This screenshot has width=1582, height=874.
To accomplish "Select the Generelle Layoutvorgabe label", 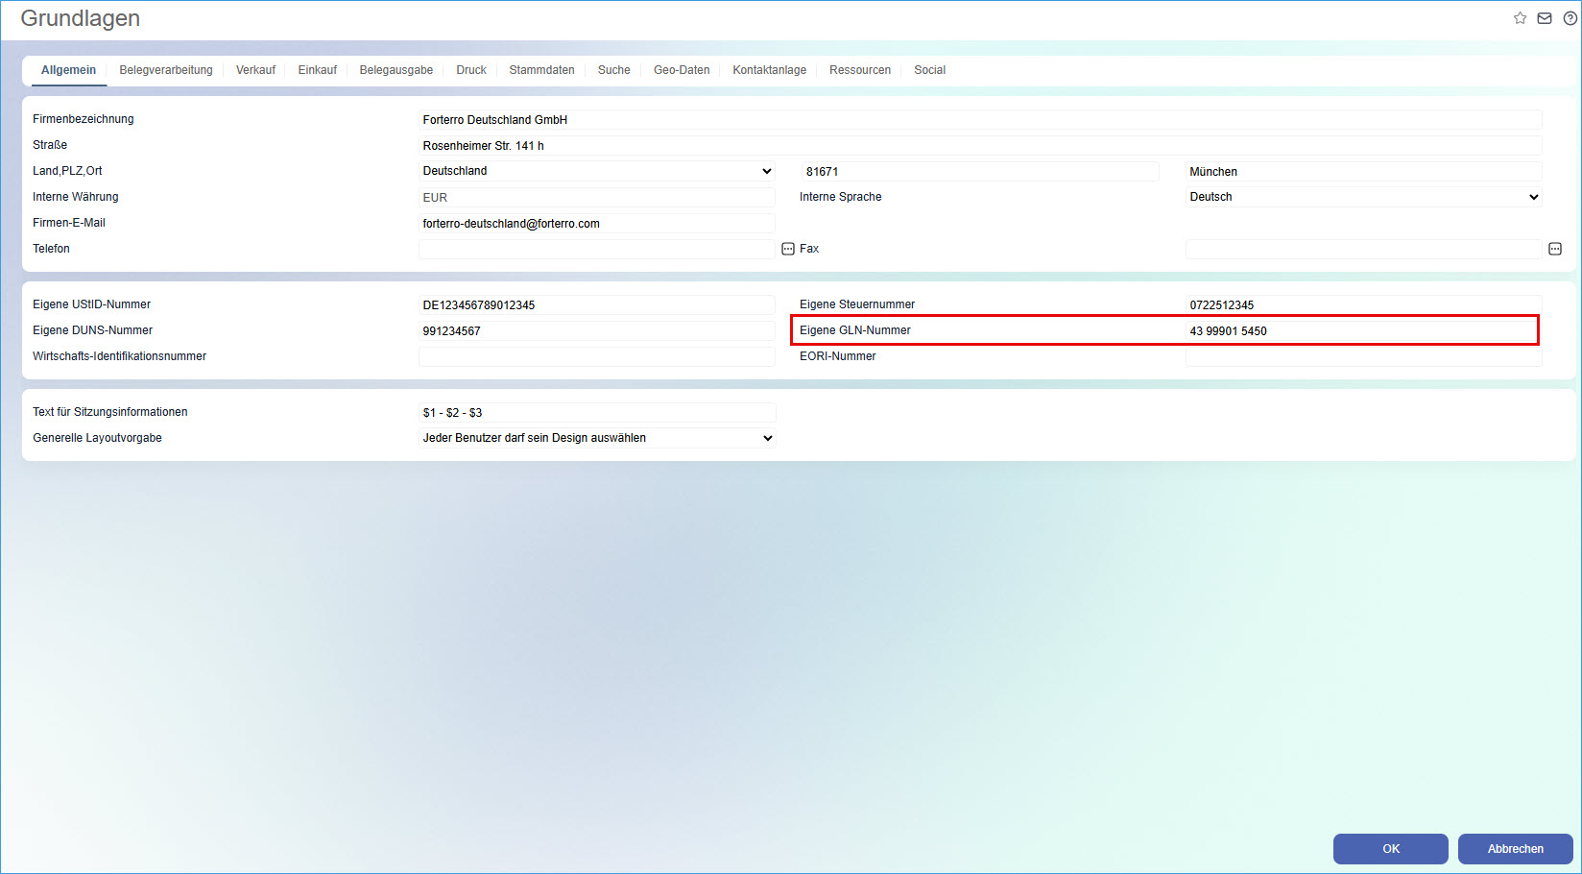I will pos(97,438).
